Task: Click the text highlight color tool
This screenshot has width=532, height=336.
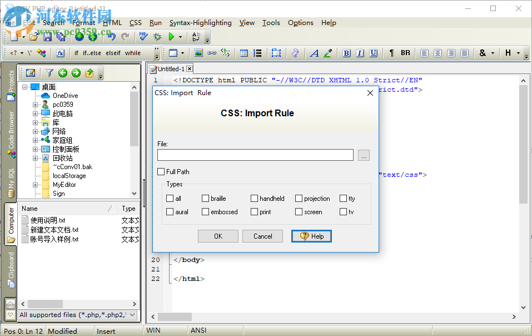Action: click(327, 53)
